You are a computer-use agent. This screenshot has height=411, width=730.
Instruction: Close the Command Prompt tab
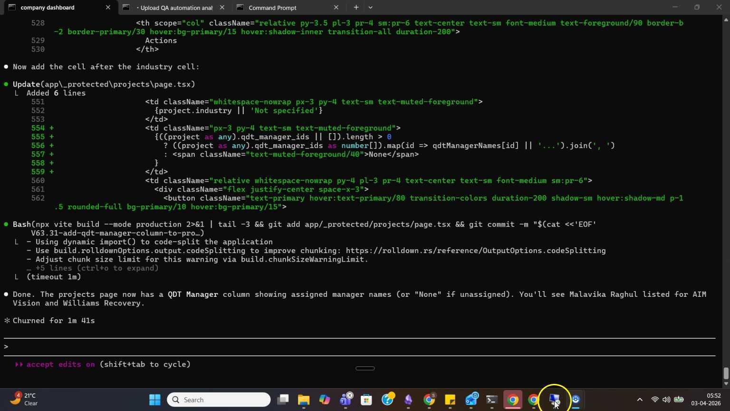pyautogui.click(x=336, y=8)
